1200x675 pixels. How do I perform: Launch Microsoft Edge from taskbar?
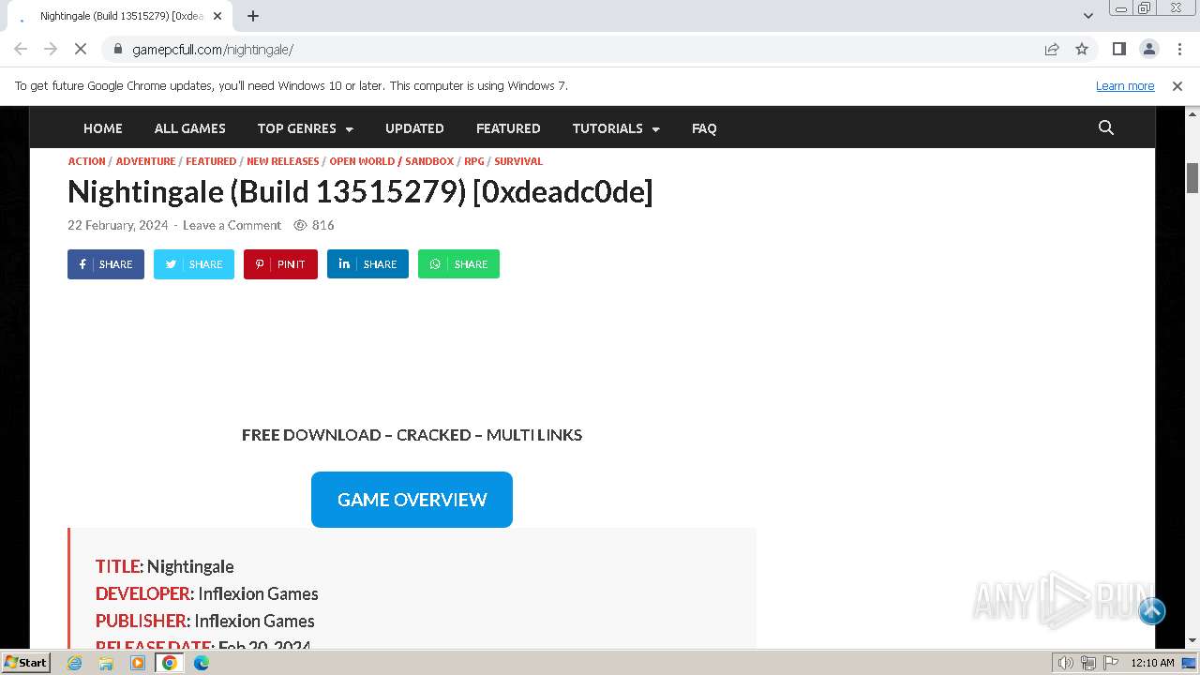click(x=202, y=663)
